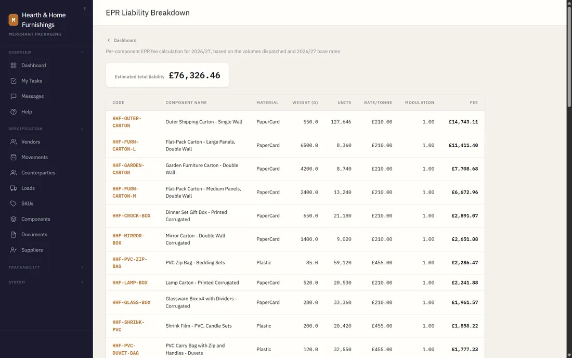Click 'PVC Zip Bag - Bedding Sets' name
Image resolution: width=572 pixels, height=358 pixels.
195,263
